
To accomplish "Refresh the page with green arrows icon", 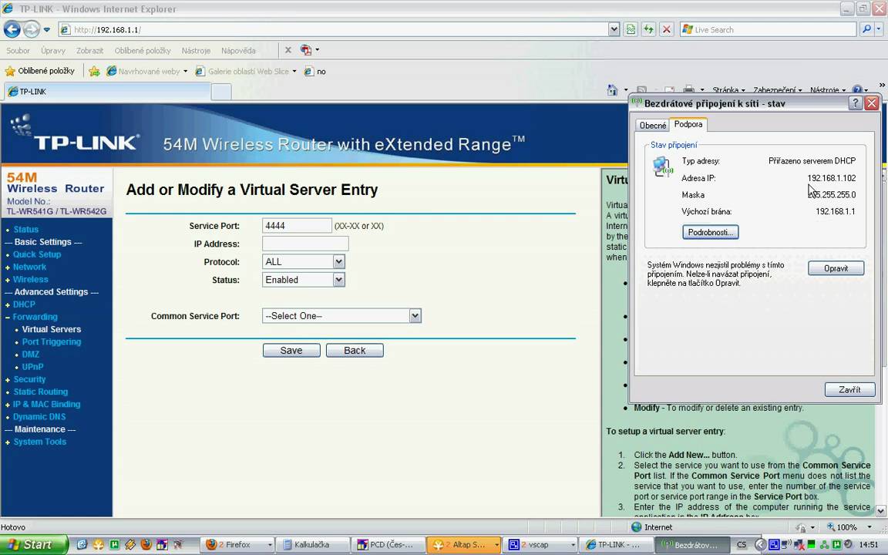I will pyautogui.click(x=648, y=29).
